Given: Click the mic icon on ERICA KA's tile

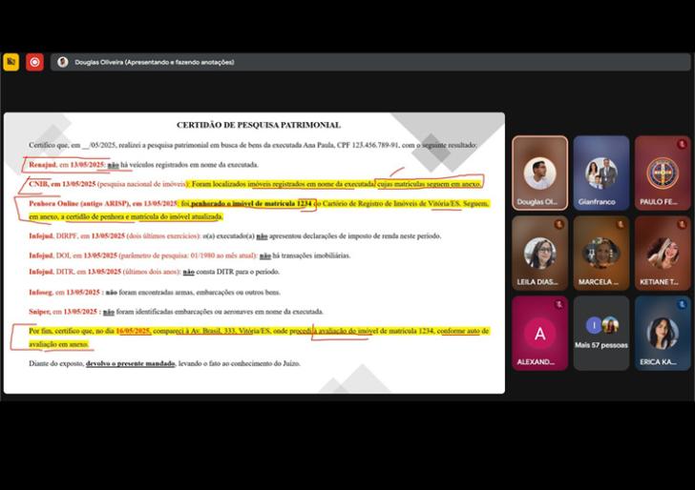Looking at the screenshot, I should (x=682, y=304).
